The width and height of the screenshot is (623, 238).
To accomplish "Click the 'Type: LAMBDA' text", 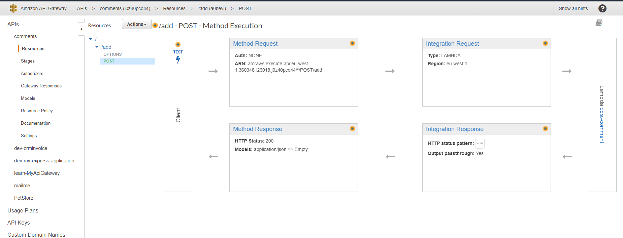I will tap(444, 55).
